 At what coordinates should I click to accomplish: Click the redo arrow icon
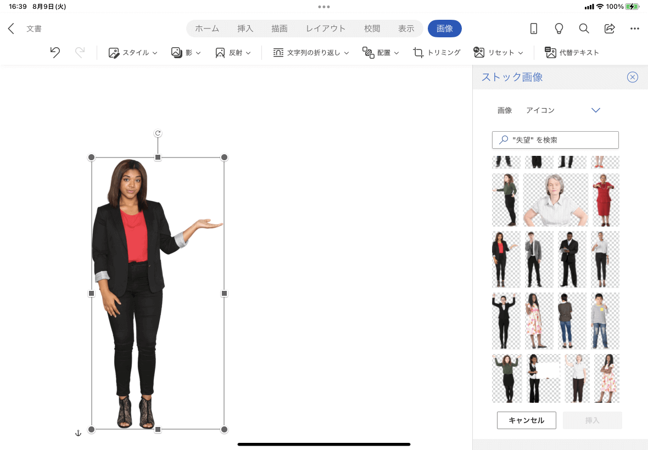(x=80, y=53)
